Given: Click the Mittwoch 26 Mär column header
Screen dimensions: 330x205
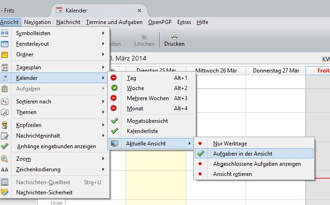Looking at the screenshot, I should click(x=216, y=71).
